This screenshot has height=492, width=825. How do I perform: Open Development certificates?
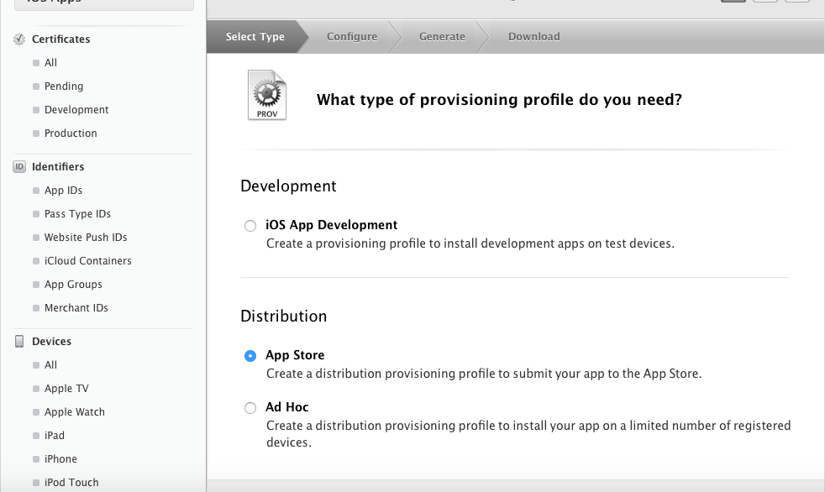point(76,110)
